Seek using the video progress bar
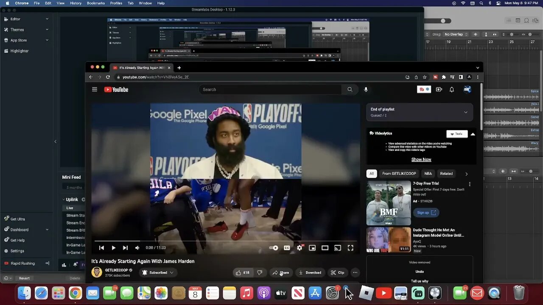 click(x=226, y=241)
